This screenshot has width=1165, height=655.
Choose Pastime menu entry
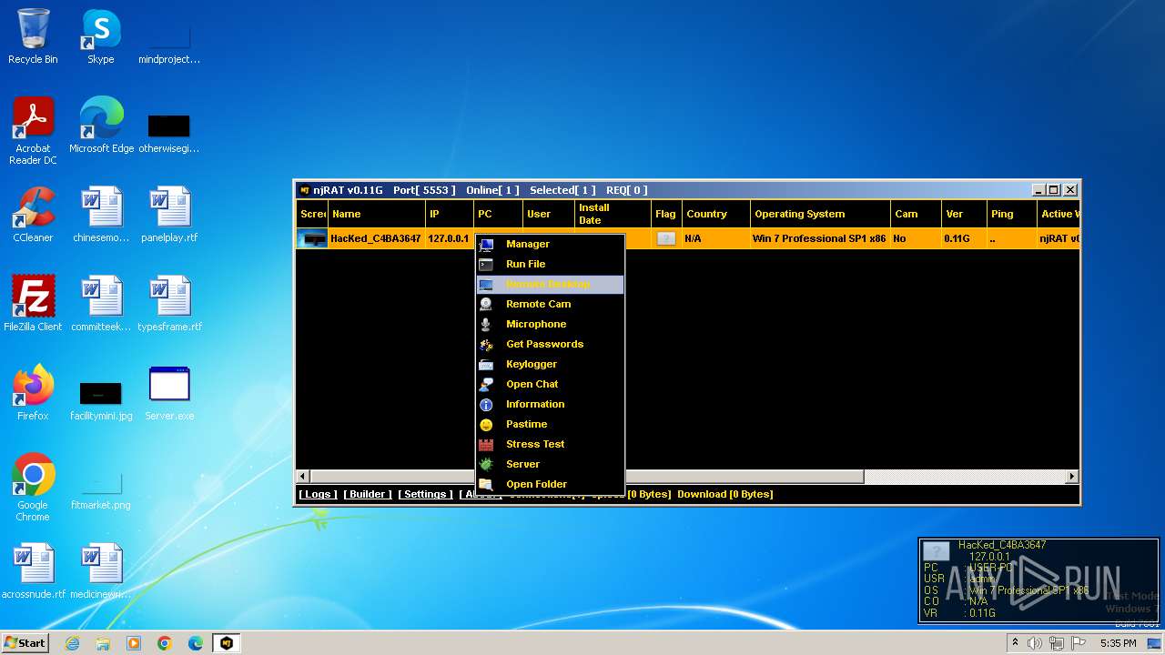[550, 424]
